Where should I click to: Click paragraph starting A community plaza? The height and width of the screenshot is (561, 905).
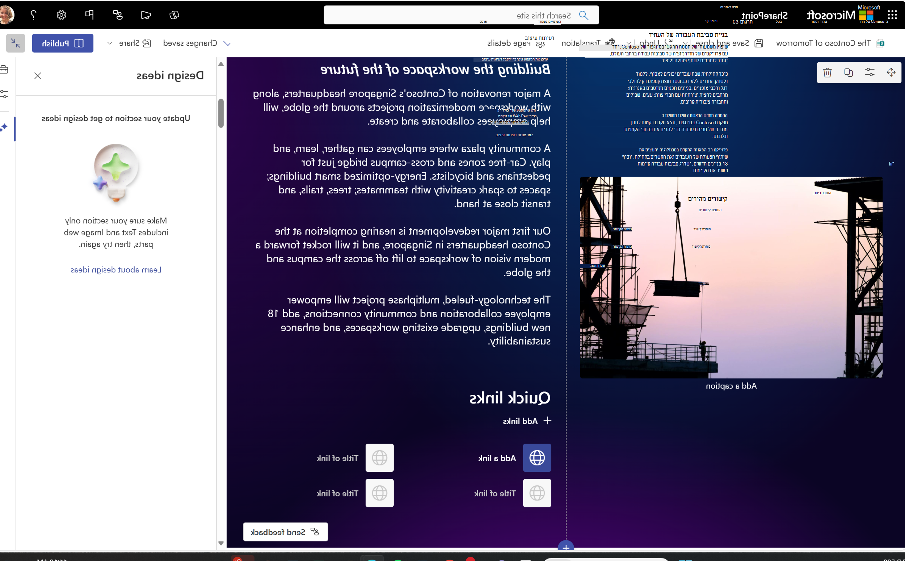pyautogui.click(x=409, y=176)
